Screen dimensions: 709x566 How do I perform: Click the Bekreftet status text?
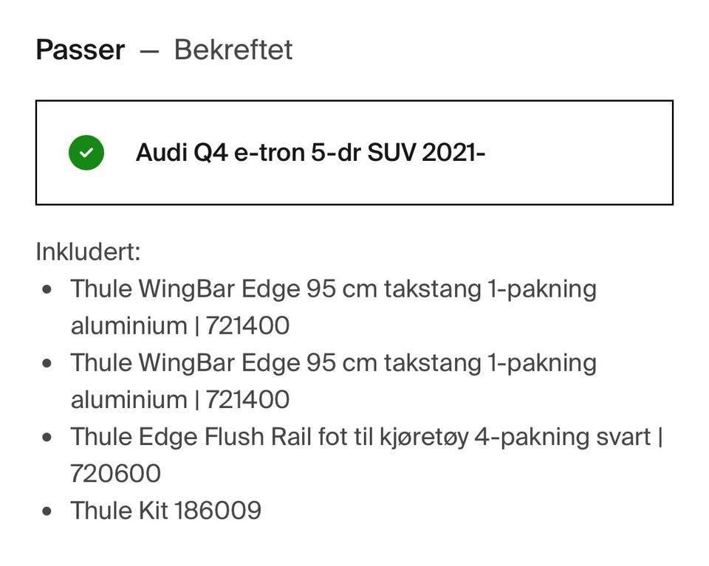point(233,49)
